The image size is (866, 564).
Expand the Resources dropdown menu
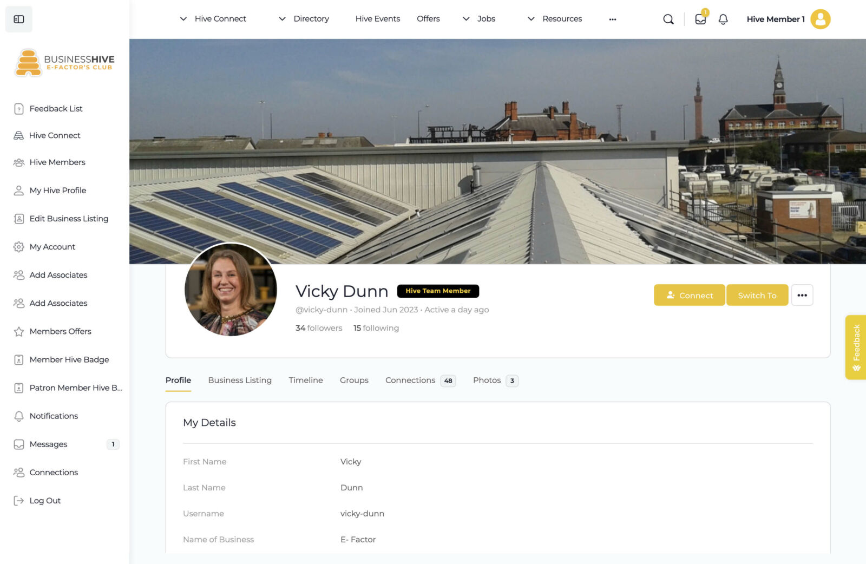pyautogui.click(x=555, y=19)
